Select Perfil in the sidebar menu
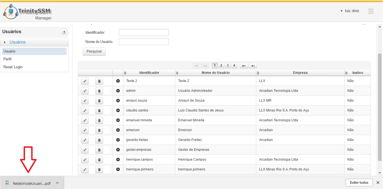383x189 pixels. coord(8,59)
